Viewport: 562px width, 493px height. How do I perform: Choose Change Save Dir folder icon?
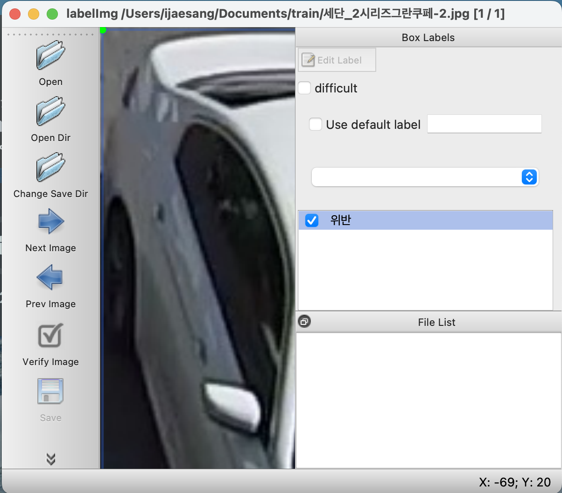50,167
